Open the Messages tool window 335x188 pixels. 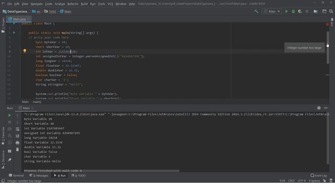tap(39, 175)
